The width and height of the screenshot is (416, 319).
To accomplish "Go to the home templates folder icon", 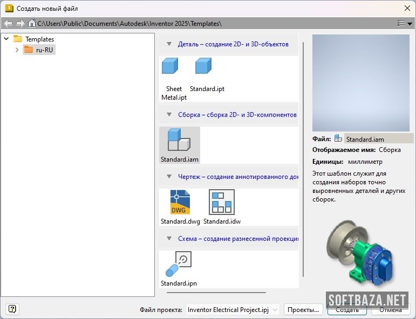I will (x=32, y=23).
